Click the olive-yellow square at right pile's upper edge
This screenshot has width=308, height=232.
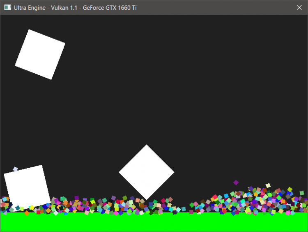pyautogui.click(x=290, y=189)
